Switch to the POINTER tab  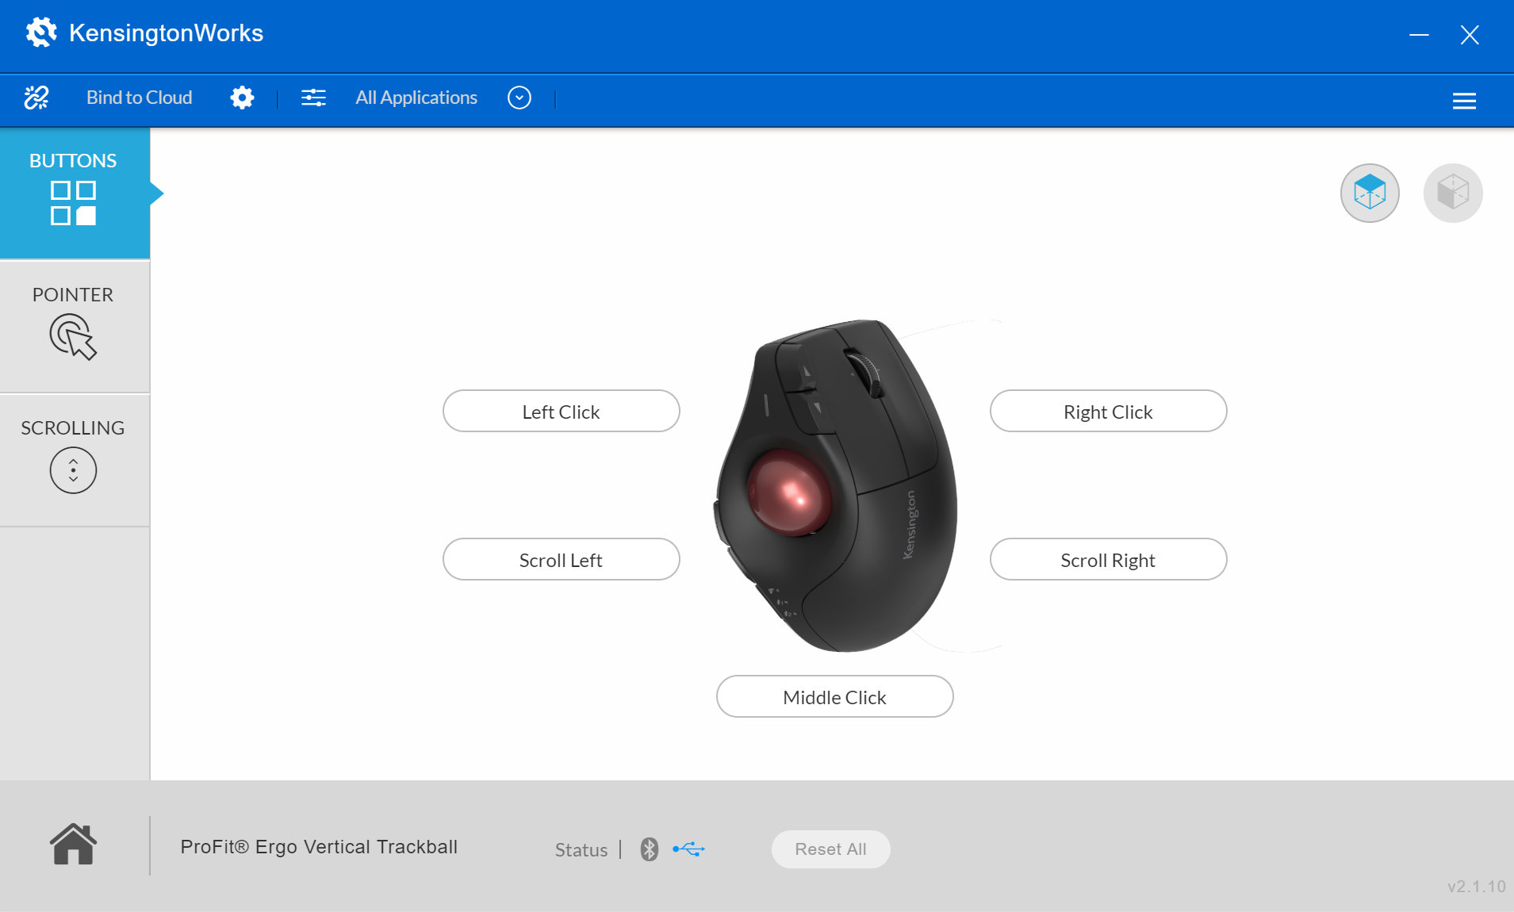[75, 326]
